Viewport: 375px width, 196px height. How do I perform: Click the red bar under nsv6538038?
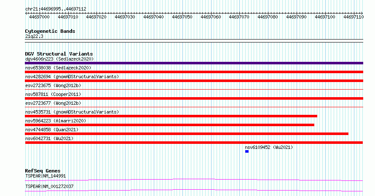pos(194,72)
